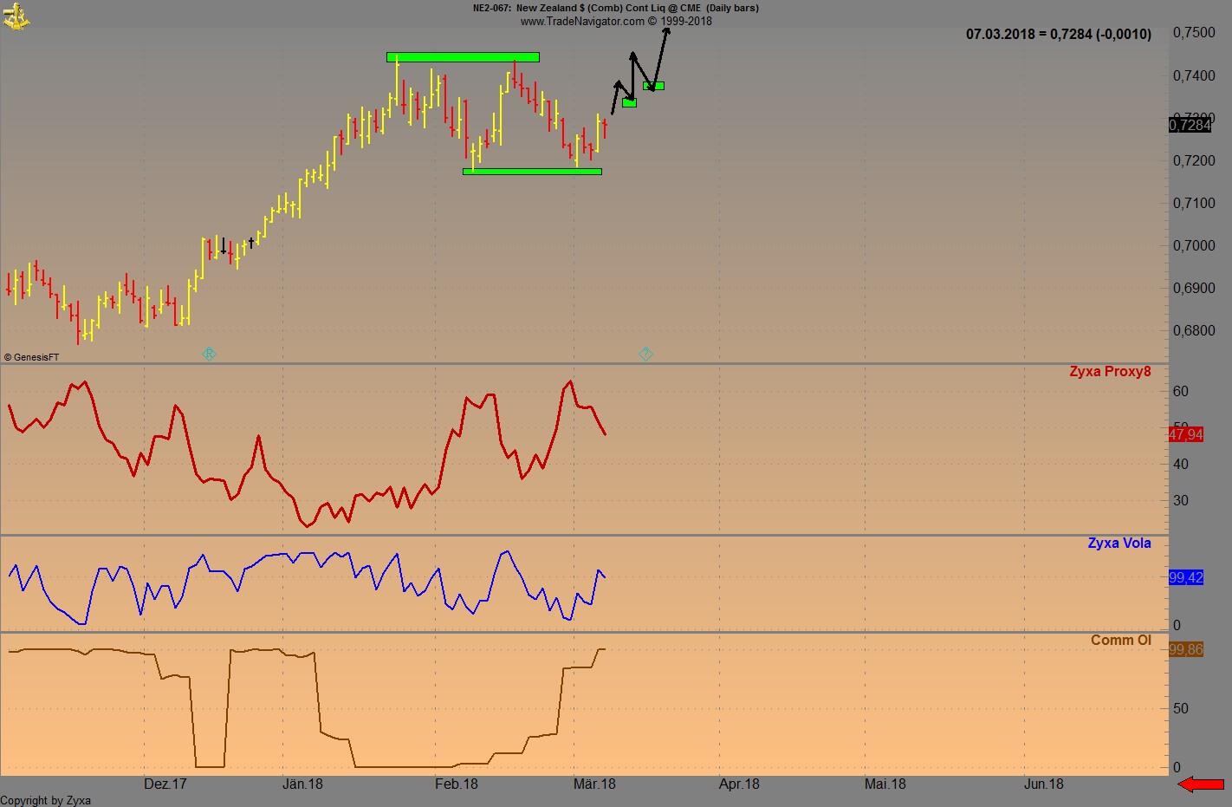
Task: Select the cyan "?" diamond marker below the chart
Action: coord(645,354)
